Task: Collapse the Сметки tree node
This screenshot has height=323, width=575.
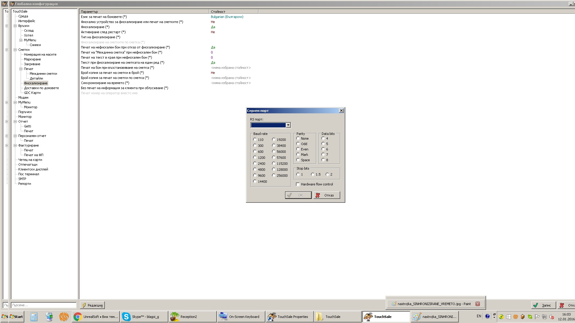Action: pyautogui.click(x=15, y=50)
